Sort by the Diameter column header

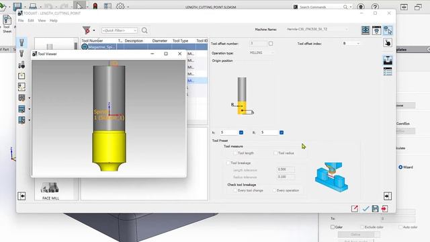(160, 40)
